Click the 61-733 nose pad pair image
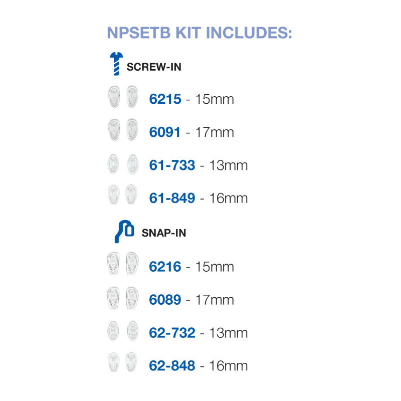Image resolution: width=401 pixels, height=401 pixels. 123,163
